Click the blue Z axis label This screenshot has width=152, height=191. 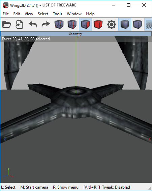tap(5, 139)
